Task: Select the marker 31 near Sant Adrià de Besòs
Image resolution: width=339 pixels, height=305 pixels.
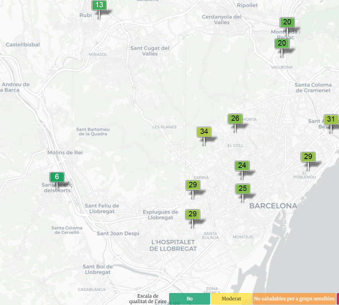Action: tap(330, 120)
